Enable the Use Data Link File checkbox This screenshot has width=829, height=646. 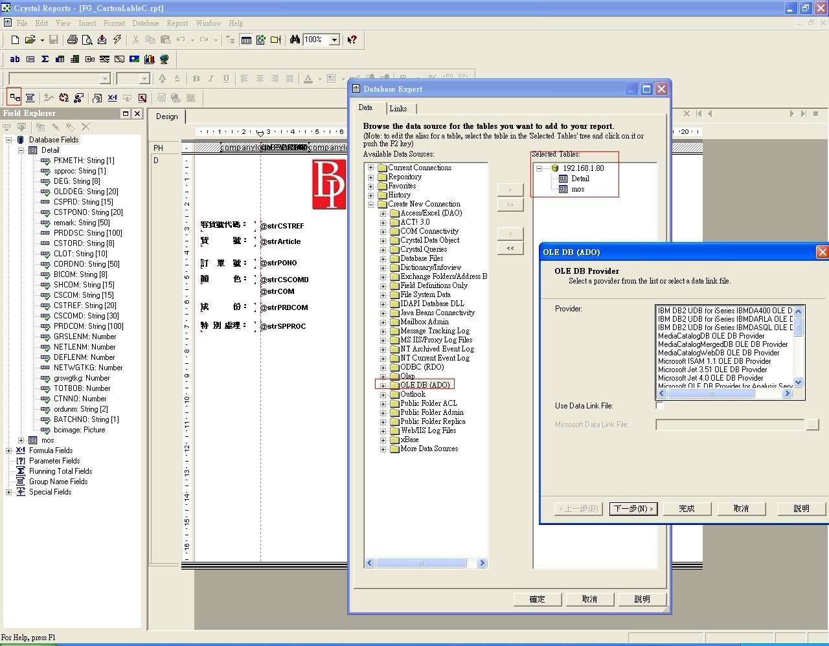[660, 406]
